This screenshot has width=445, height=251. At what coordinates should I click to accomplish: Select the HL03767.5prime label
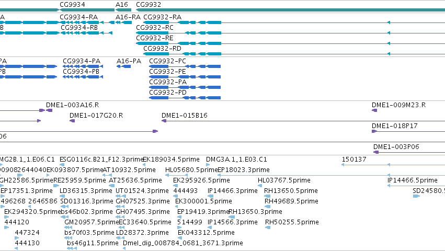284,180
